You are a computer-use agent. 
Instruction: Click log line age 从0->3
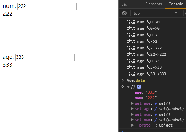(143, 61)
